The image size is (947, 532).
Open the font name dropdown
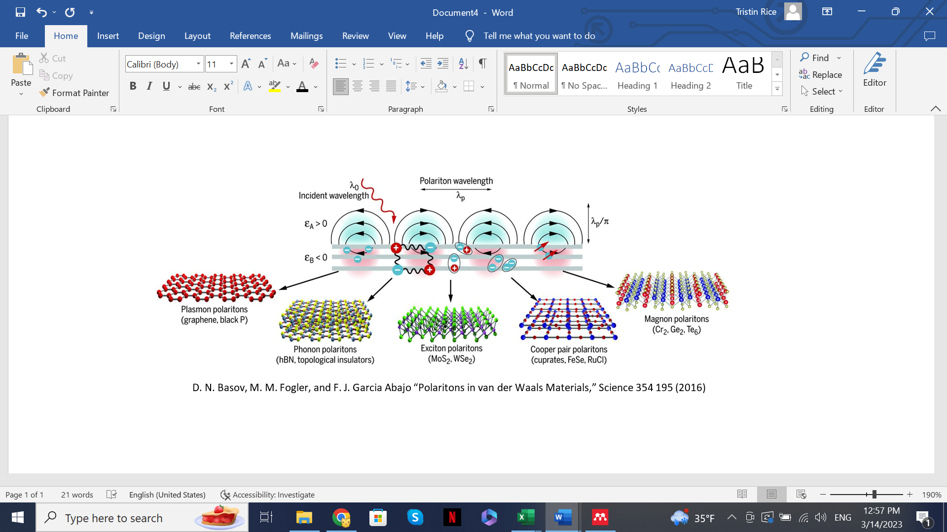pyautogui.click(x=198, y=64)
